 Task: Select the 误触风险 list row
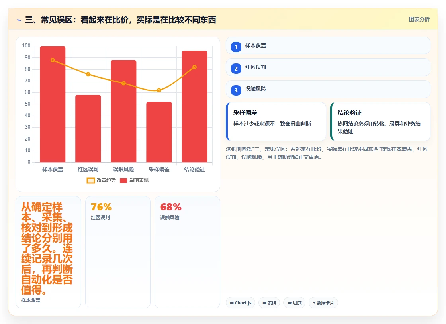[328, 89]
